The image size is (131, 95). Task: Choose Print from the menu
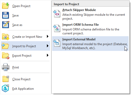pyautogui.click(x=25, y=67)
